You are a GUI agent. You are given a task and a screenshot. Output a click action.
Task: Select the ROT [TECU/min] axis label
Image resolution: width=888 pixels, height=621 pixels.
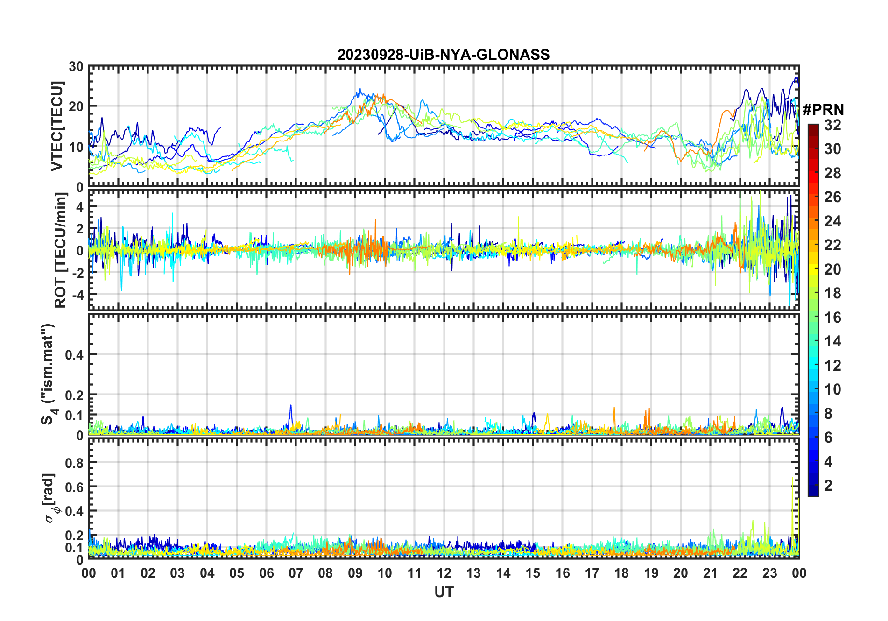tap(61, 250)
